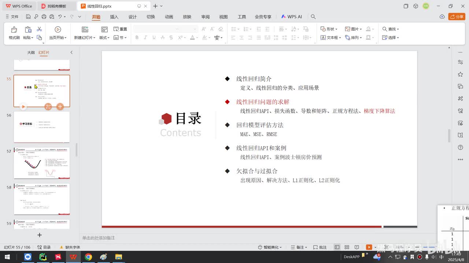Toggle superscript X² formatting

click(x=180, y=38)
